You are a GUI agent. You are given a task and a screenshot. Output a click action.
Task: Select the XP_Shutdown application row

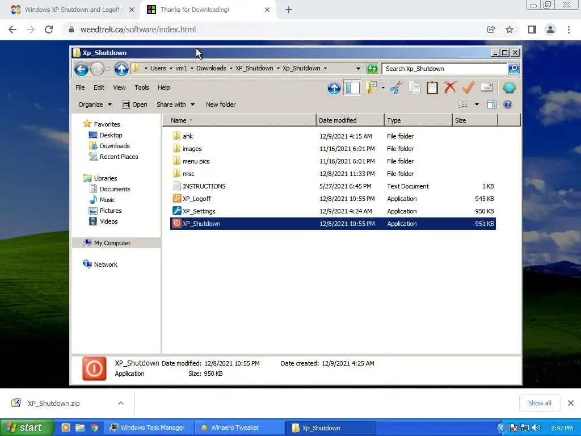click(x=332, y=224)
